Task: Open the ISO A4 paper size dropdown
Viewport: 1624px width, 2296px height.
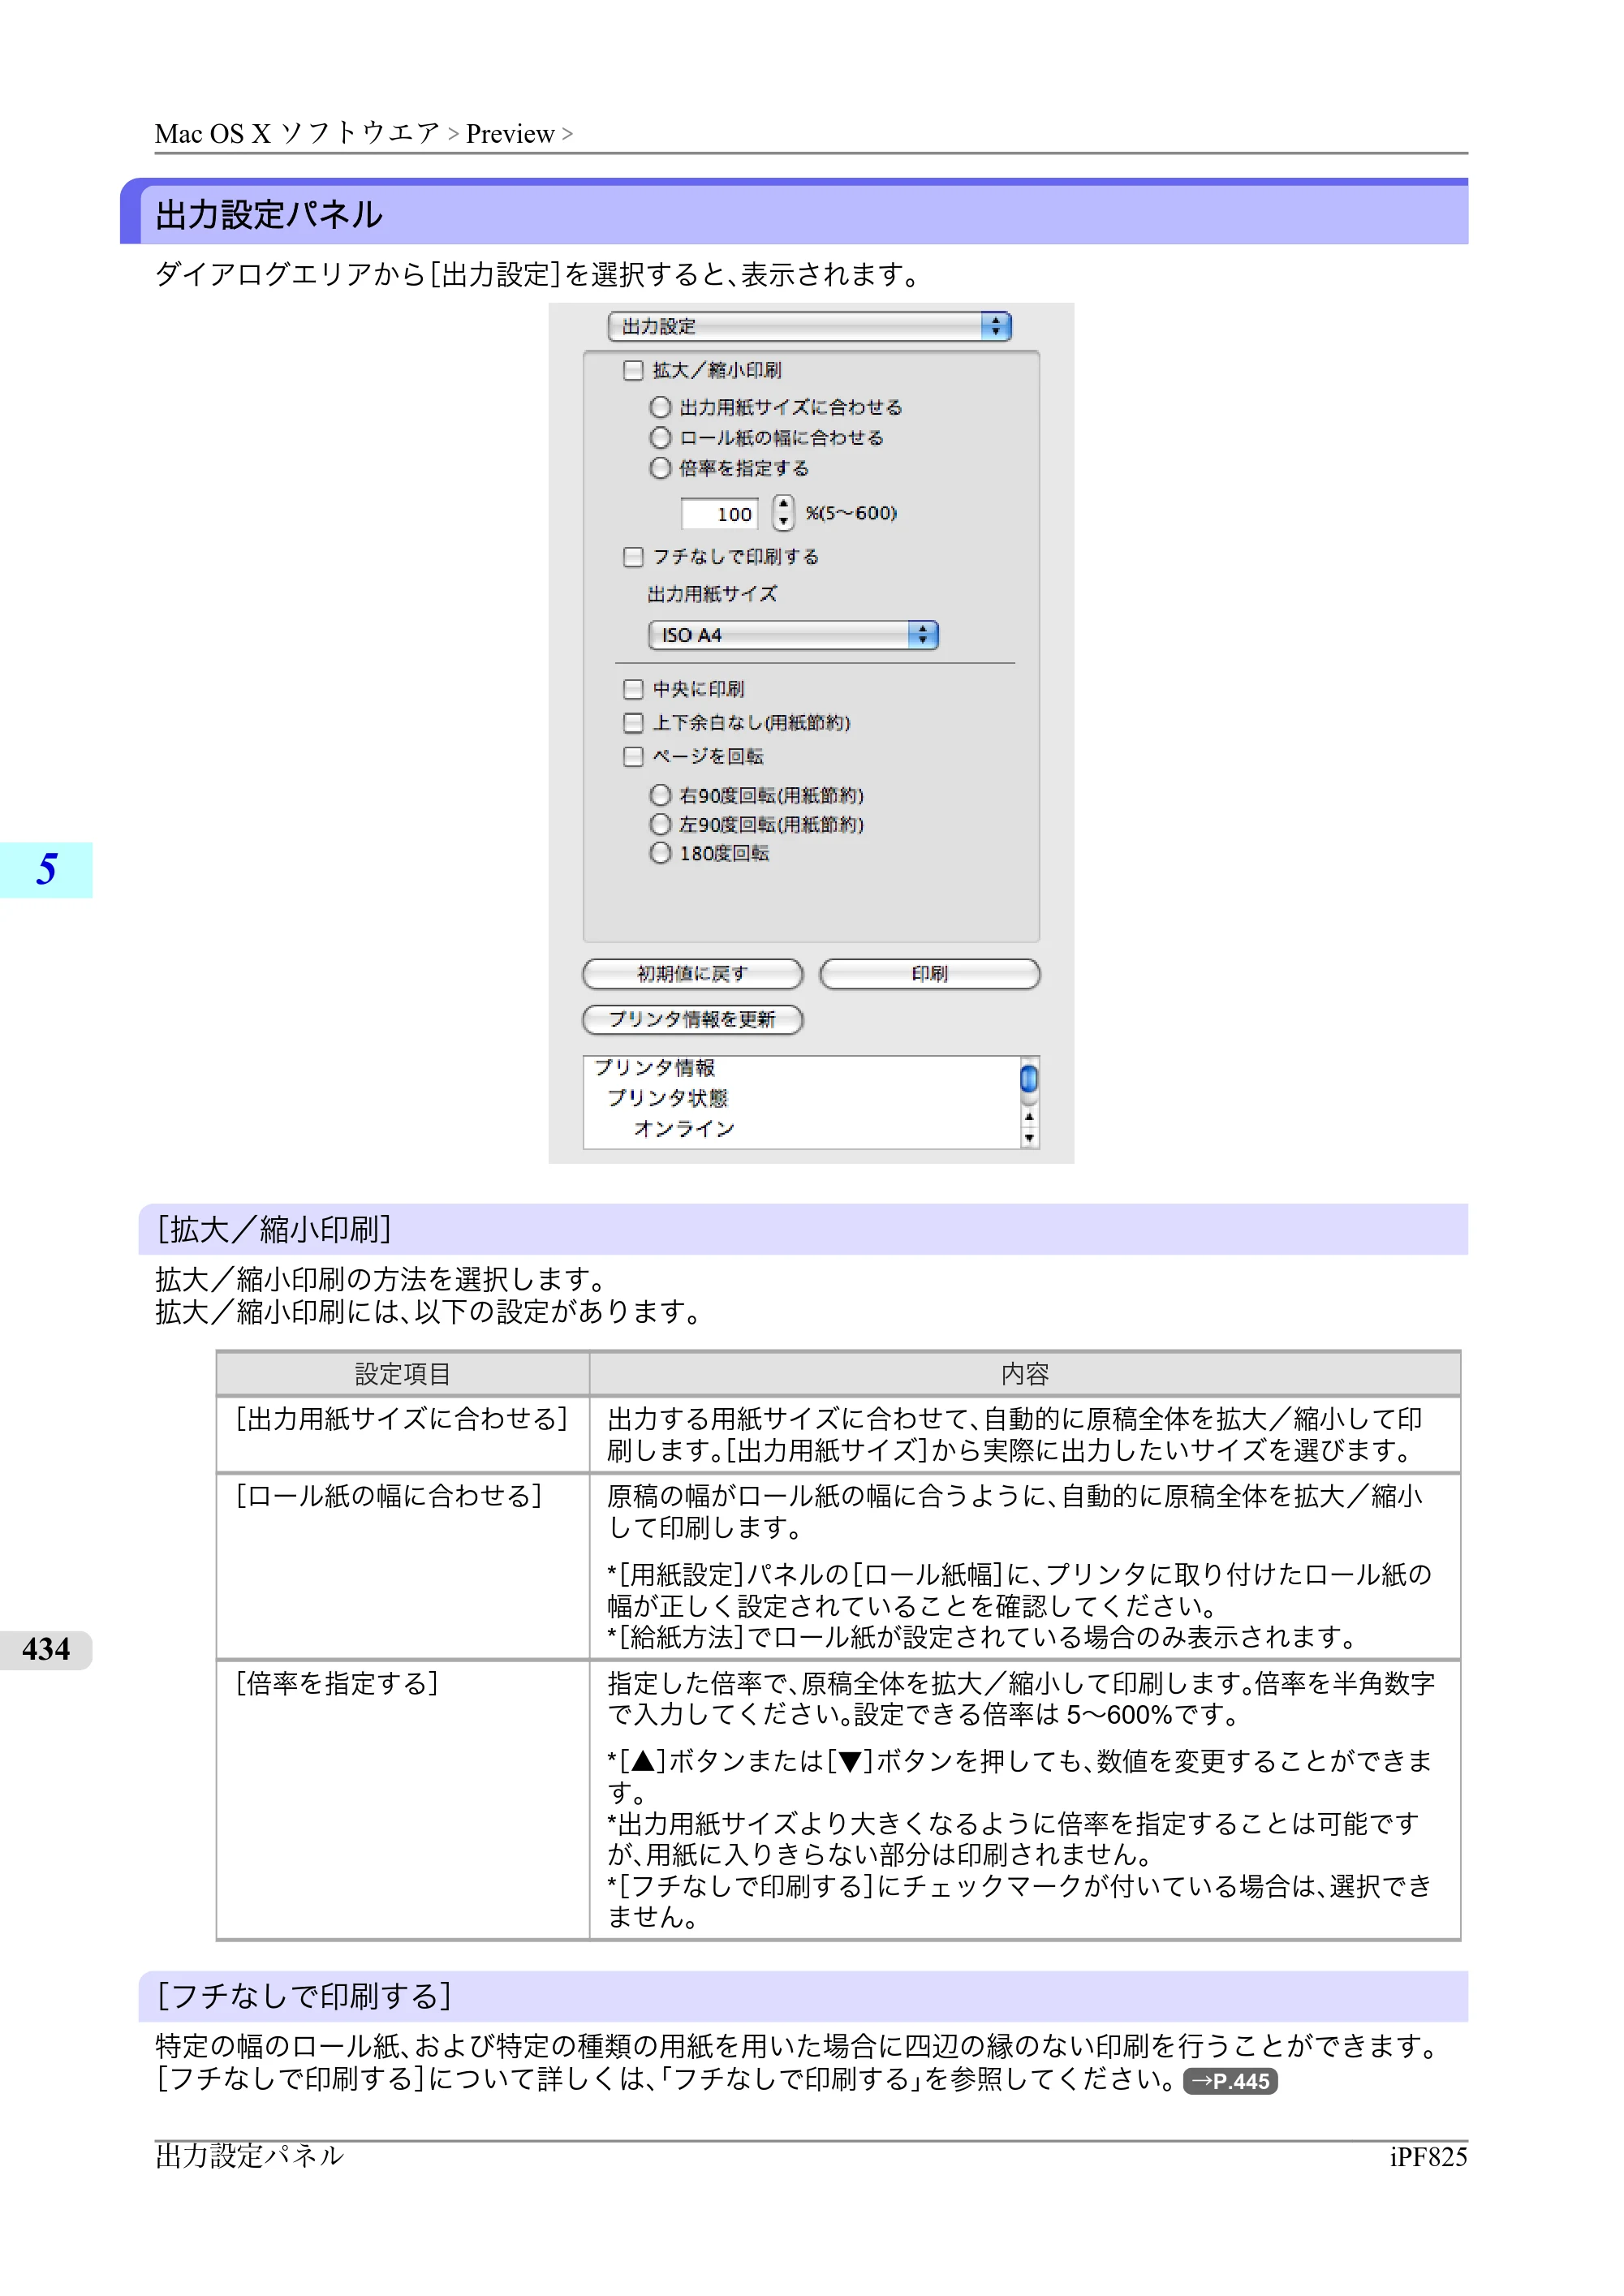Action: point(793,635)
